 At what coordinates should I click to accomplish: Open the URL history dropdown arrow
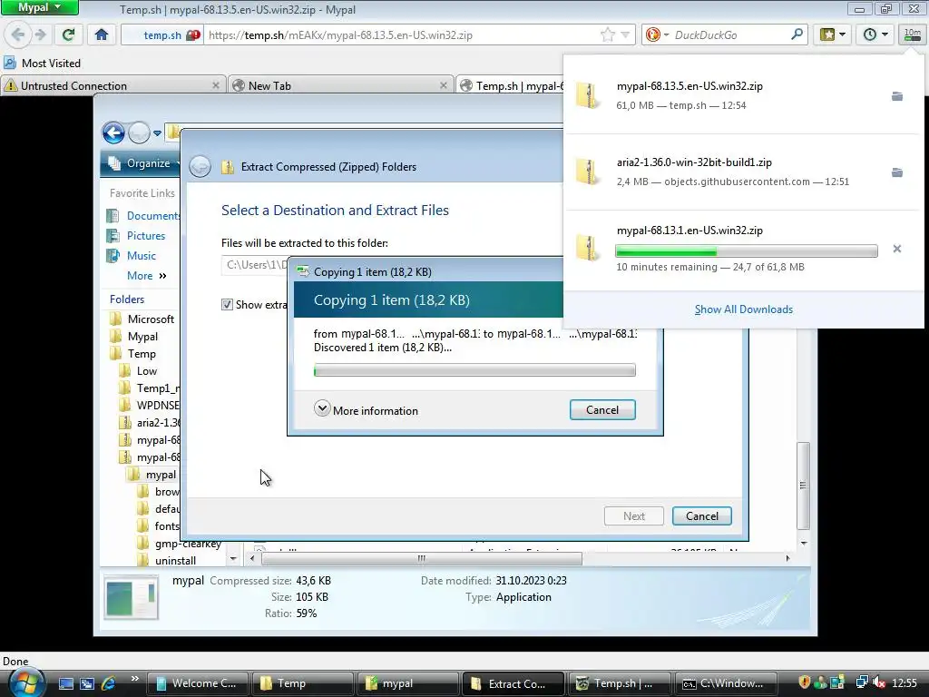pyautogui.click(x=625, y=35)
